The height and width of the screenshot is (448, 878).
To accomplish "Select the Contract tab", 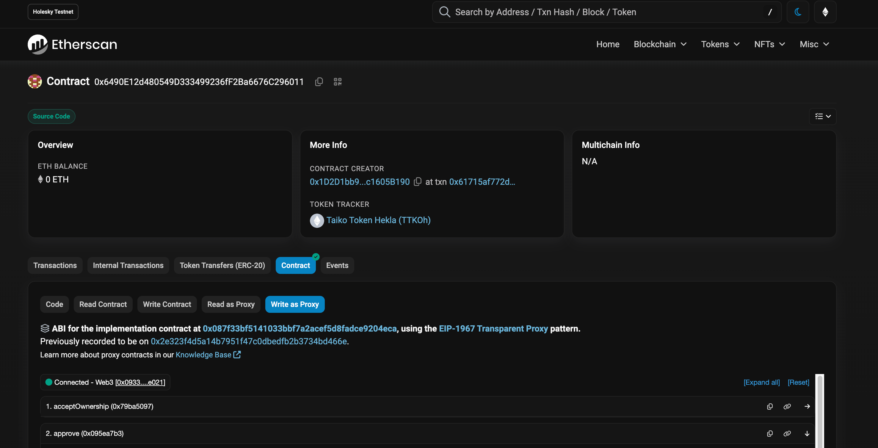I will (296, 265).
